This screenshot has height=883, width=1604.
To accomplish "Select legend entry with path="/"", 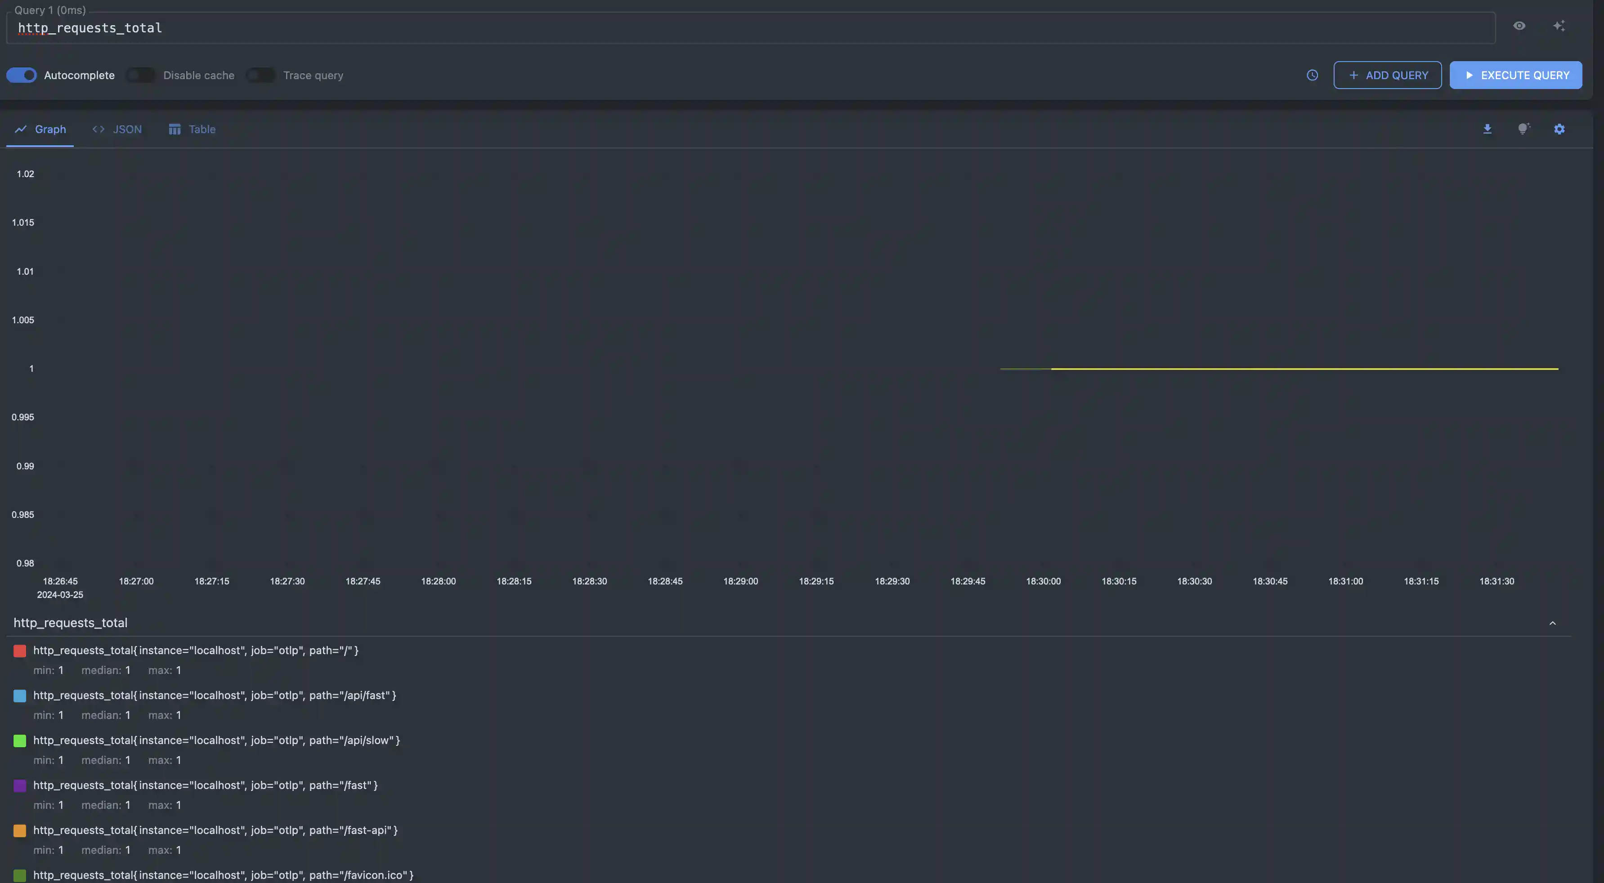I will [x=196, y=651].
